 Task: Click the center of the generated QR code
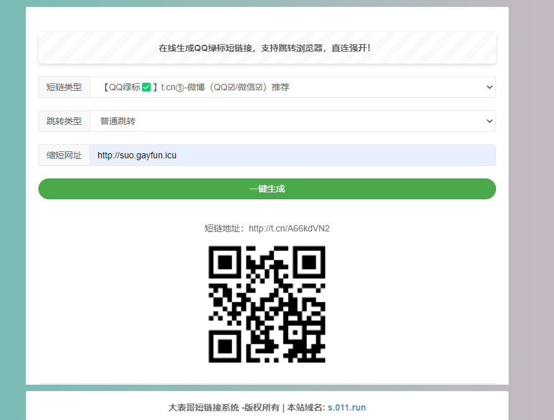point(266,305)
